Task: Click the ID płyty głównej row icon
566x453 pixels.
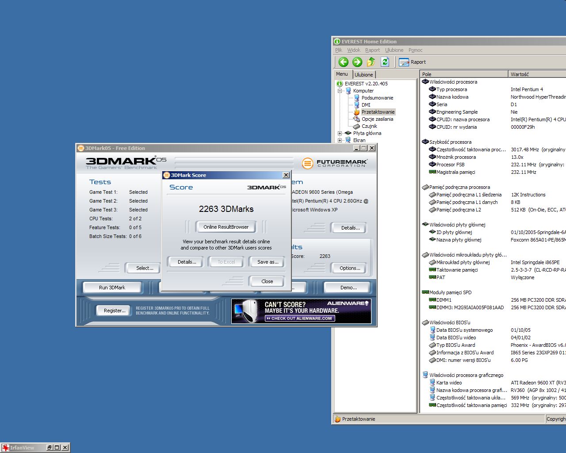Action: point(432,232)
